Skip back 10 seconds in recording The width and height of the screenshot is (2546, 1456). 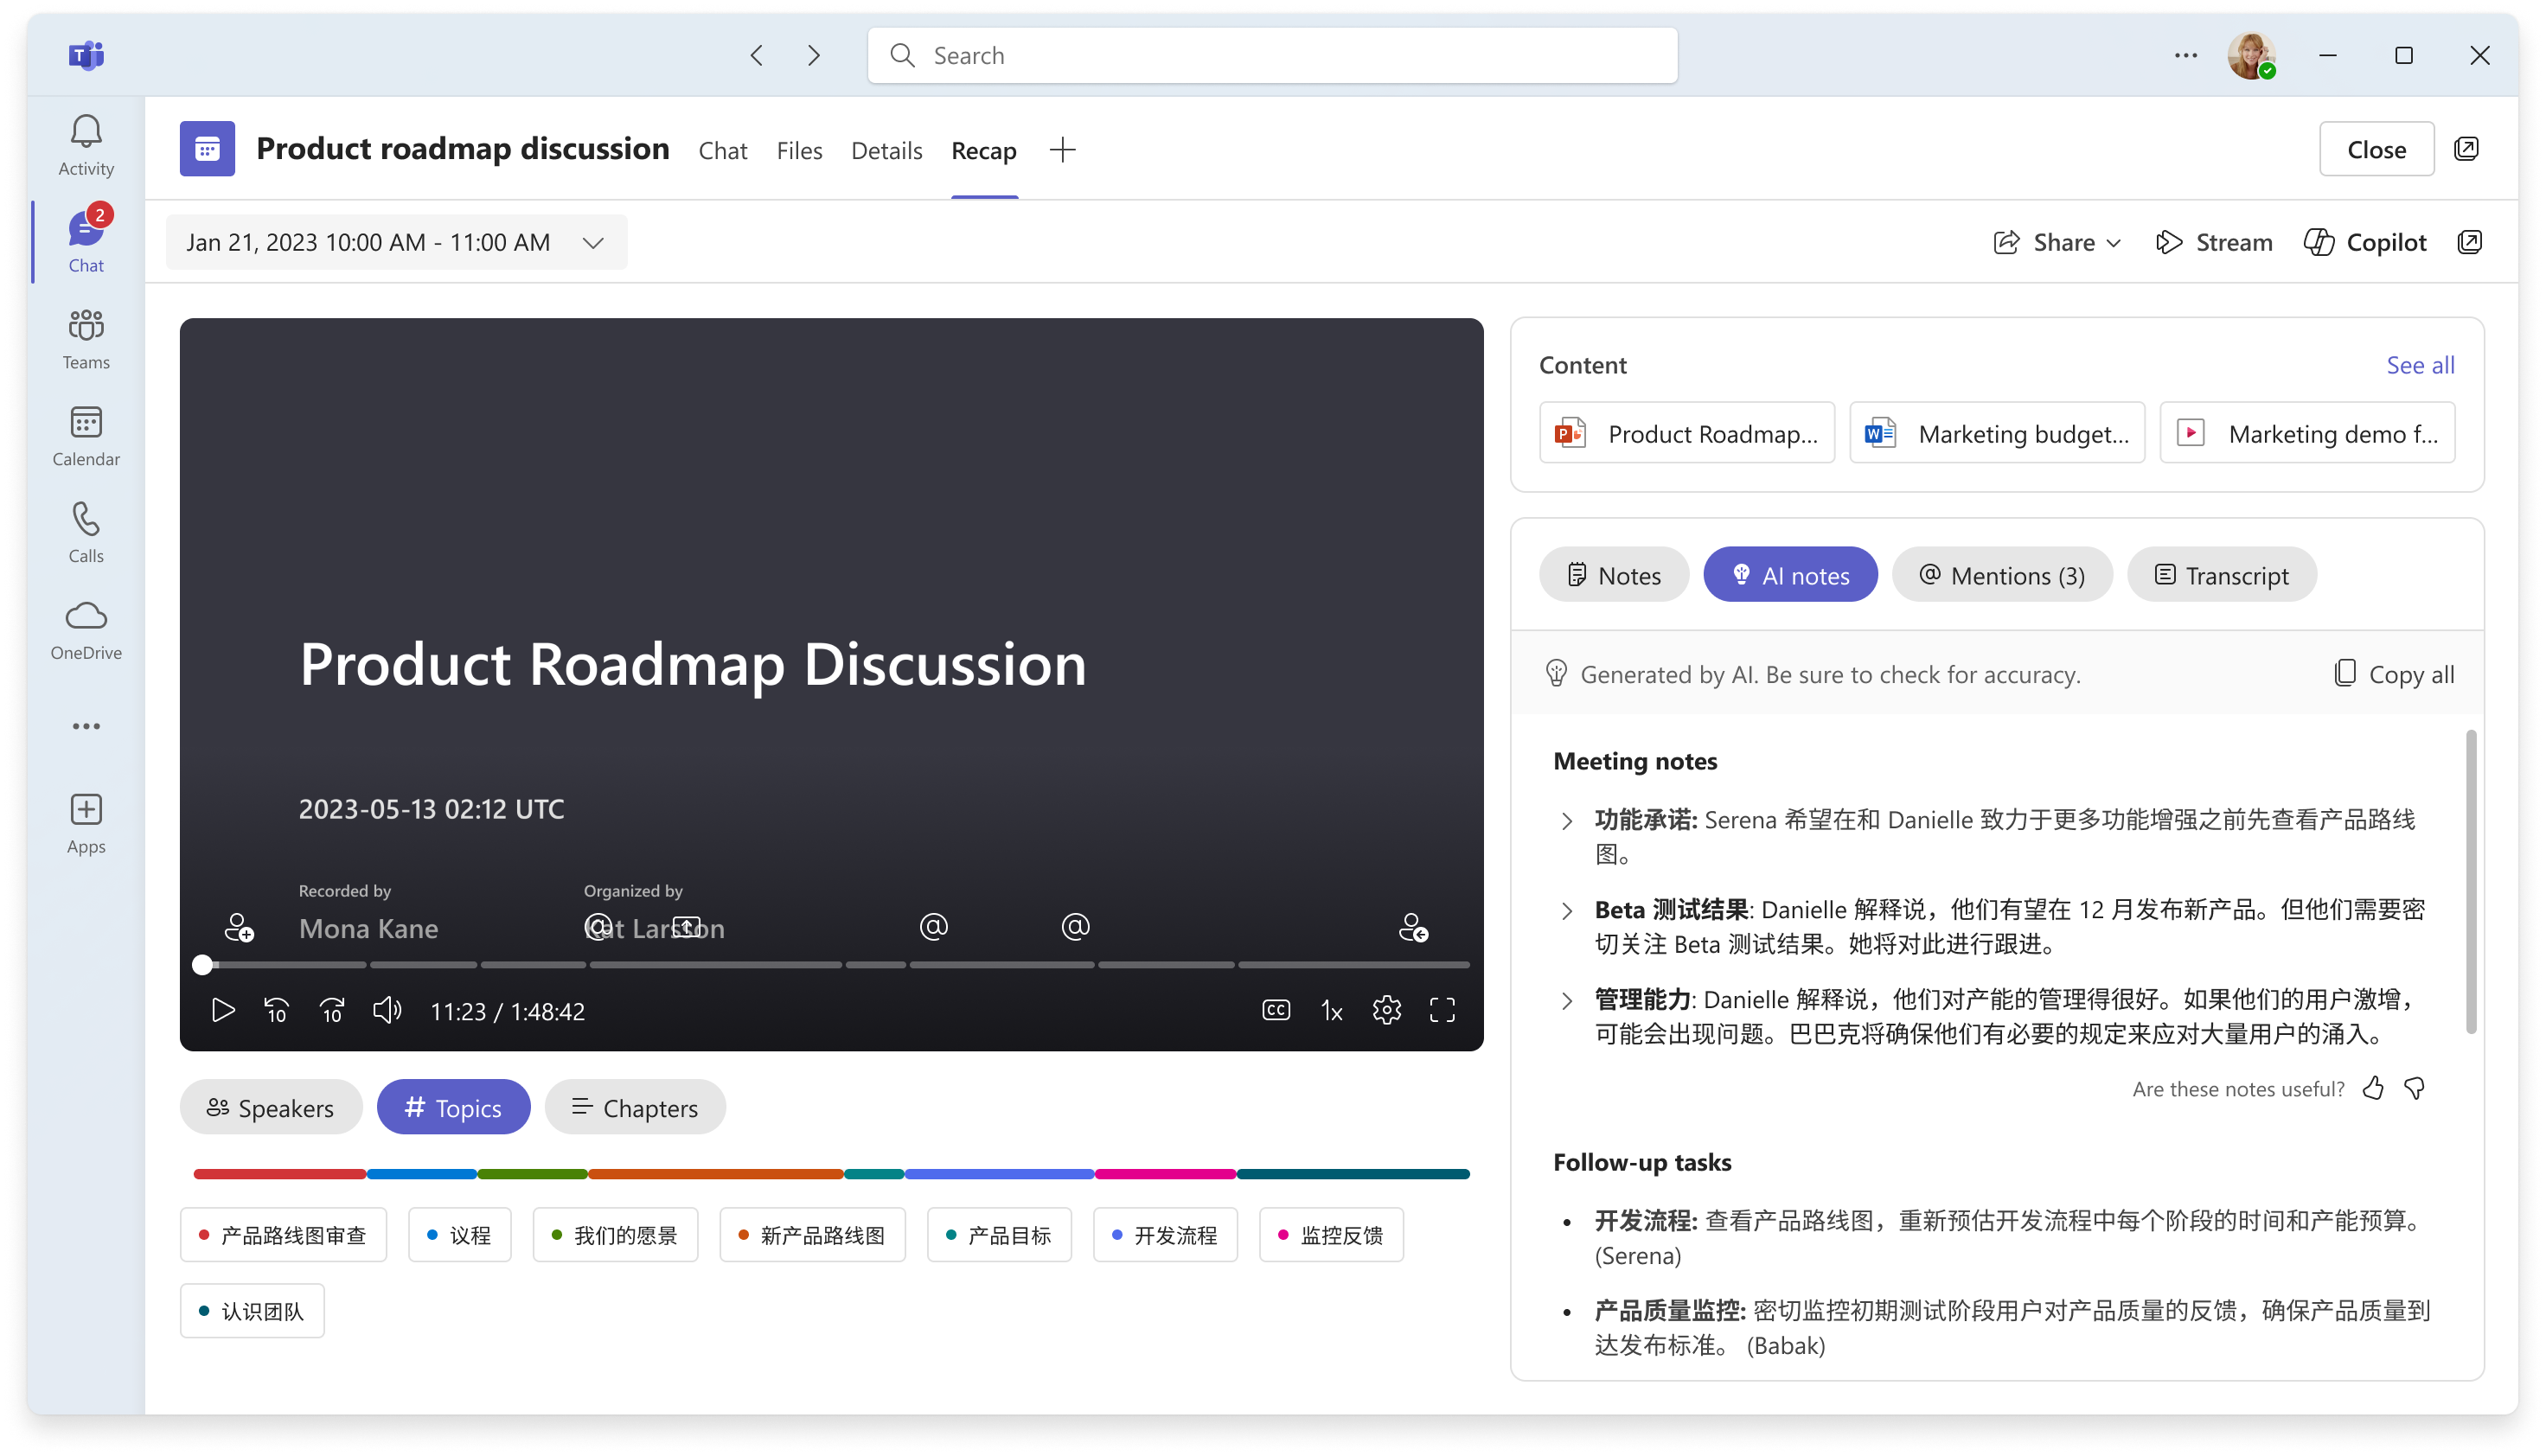click(277, 1010)
